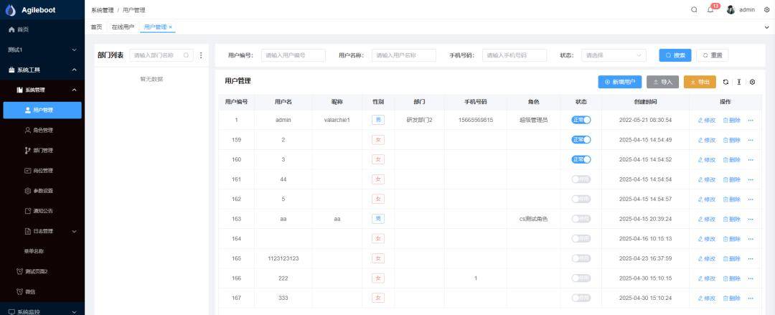Open the search icon in header

pyautogui.click(x=695, y=9)
